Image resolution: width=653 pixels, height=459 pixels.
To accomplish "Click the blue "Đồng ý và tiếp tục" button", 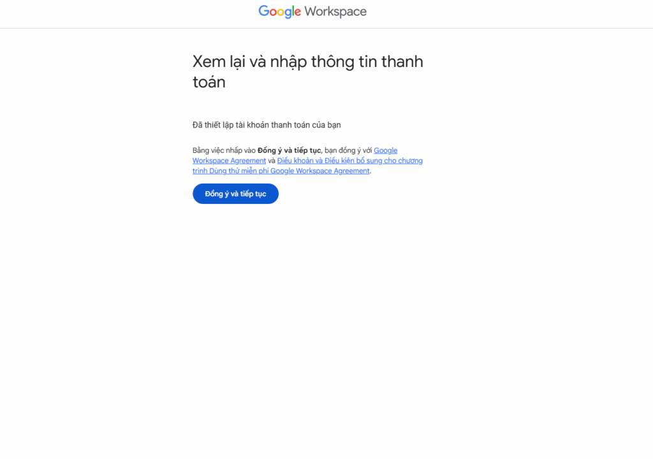I will point(235,194).
